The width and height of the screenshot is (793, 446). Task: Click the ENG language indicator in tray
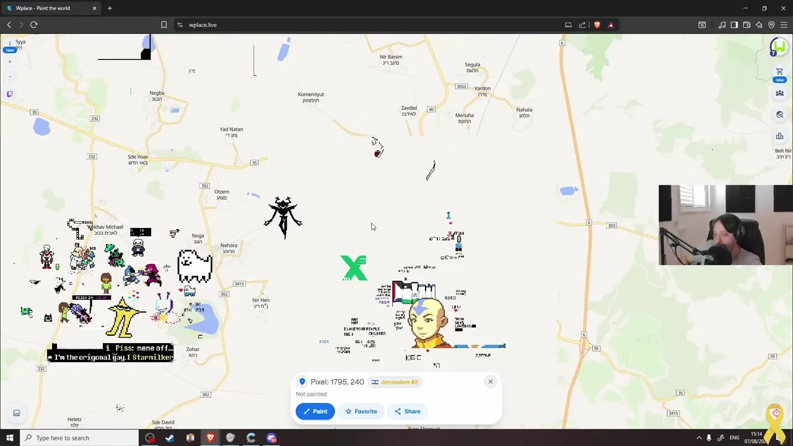coord(734,438)
